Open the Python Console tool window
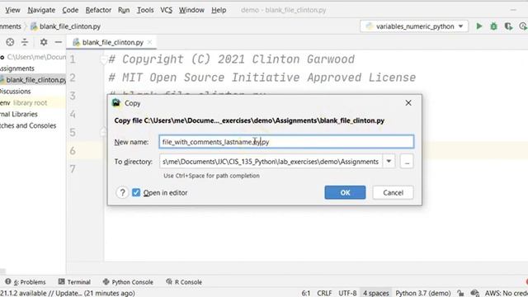The height and width of the screenshot is (297, 528). [128, 282]
